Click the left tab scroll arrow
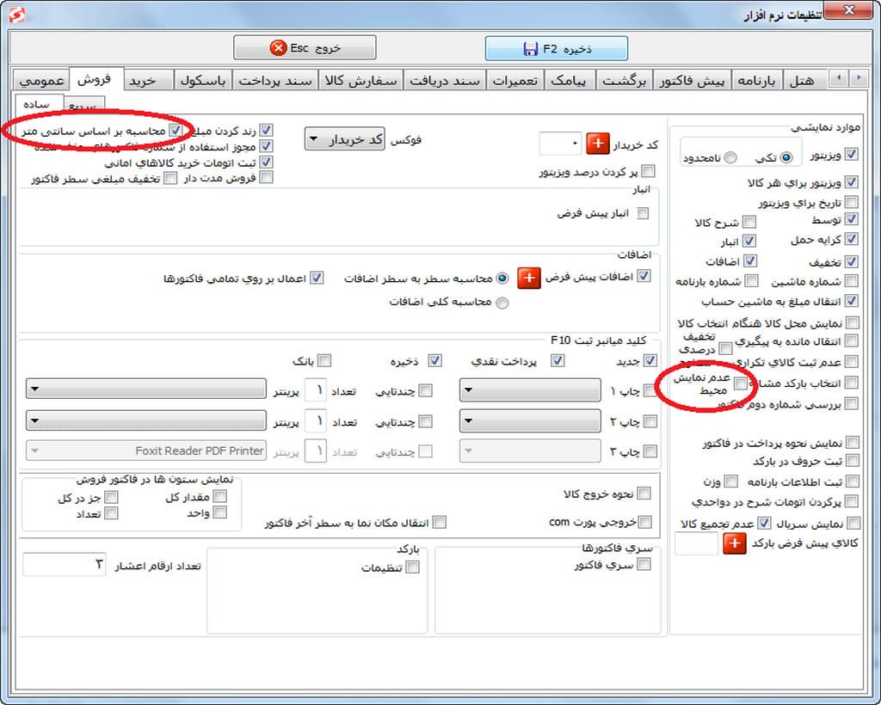Screen dimensions: 881x705 coord(839,77)
